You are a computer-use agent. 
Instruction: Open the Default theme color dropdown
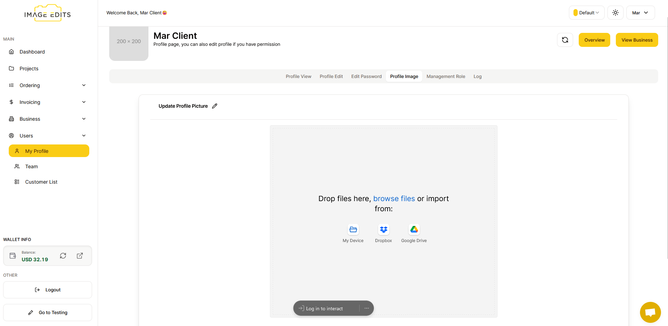[x=586, y=13]
